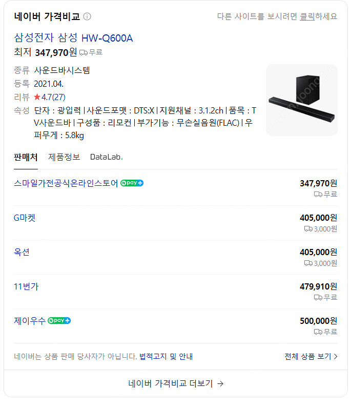Viewport: 351px width, 405px height.
Task: Click the Npay badge next to 스마일가전공식온라인스토어
Action: tap(132, 183)
